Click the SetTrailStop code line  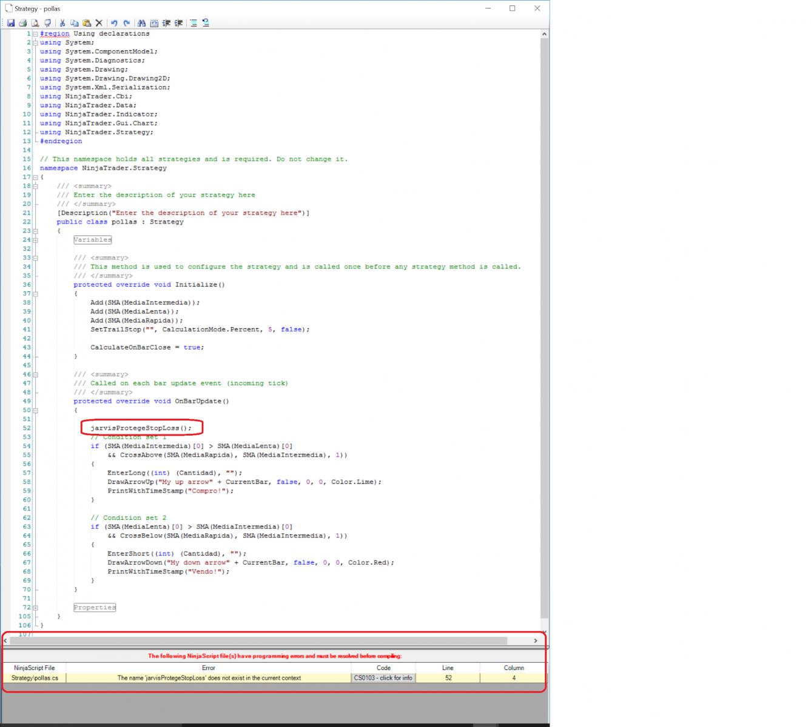coord(200,330)
